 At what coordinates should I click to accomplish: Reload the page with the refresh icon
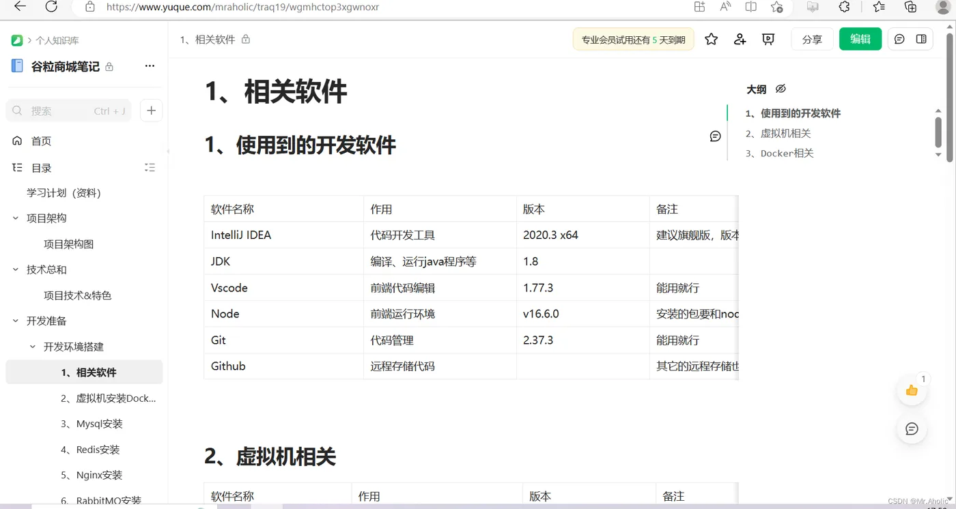click(x=51, y=7)
